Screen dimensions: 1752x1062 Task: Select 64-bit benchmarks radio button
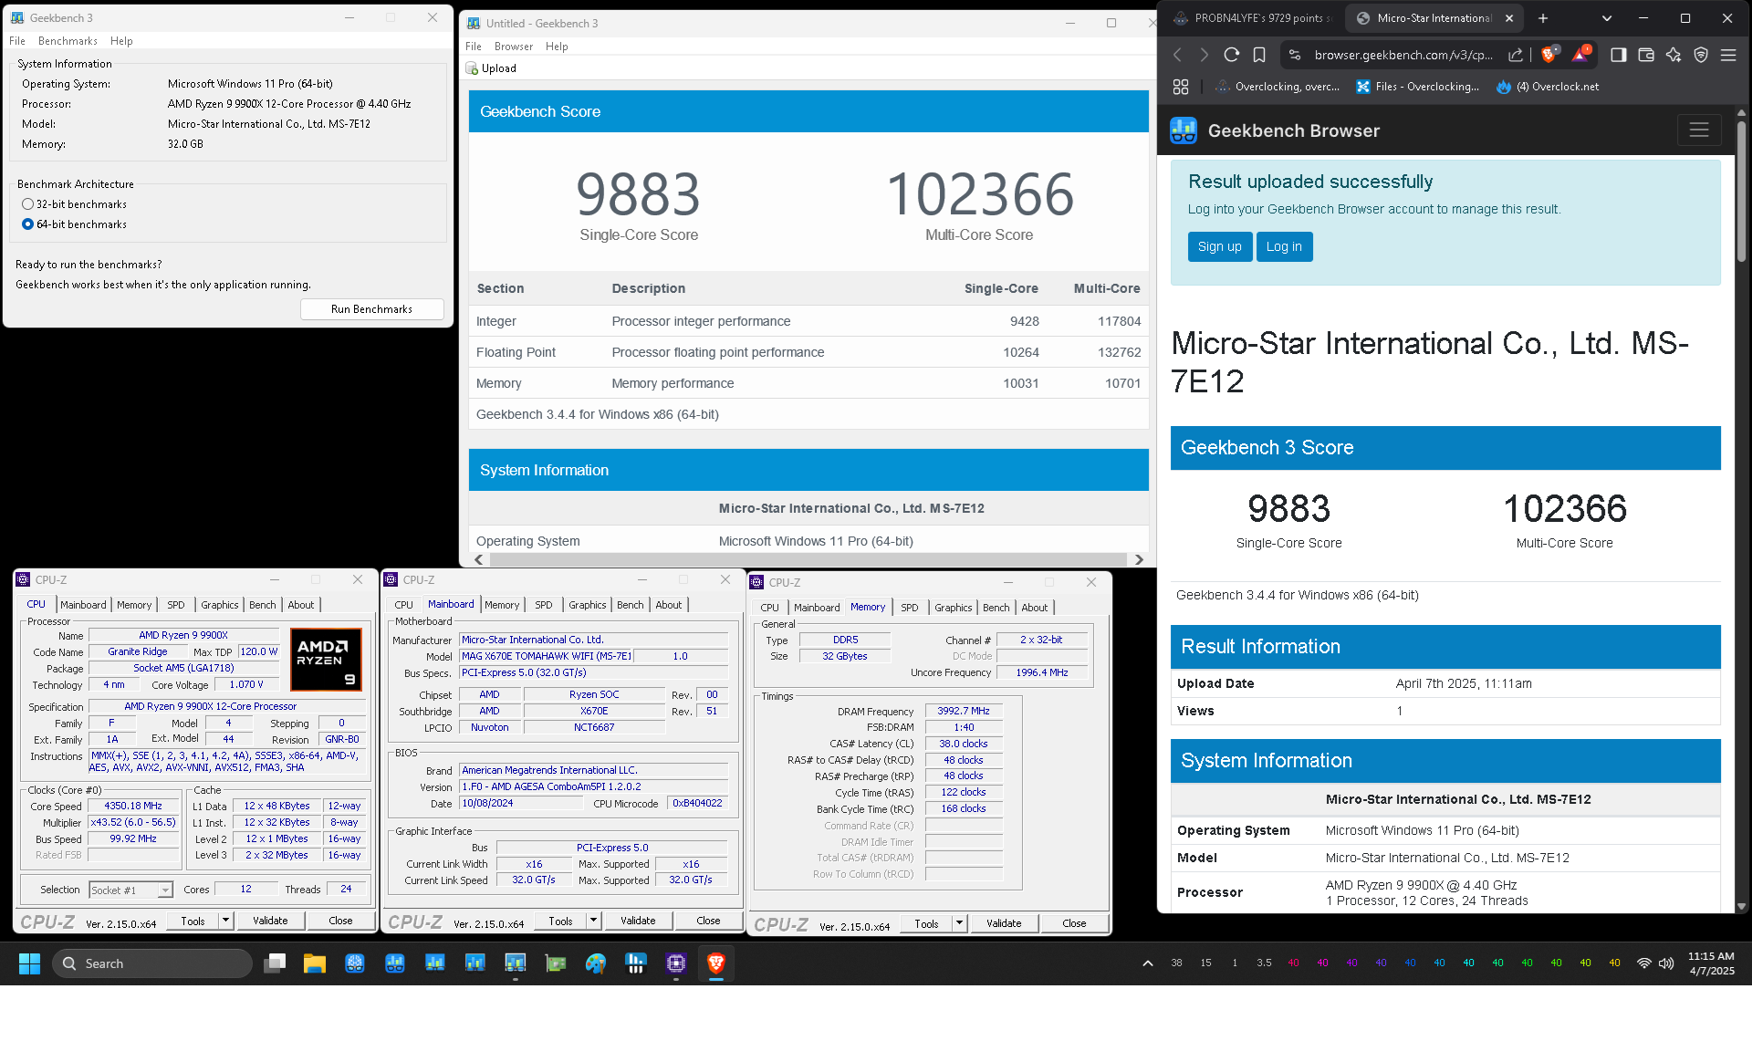pyautogui.click(x=27, y=224)
